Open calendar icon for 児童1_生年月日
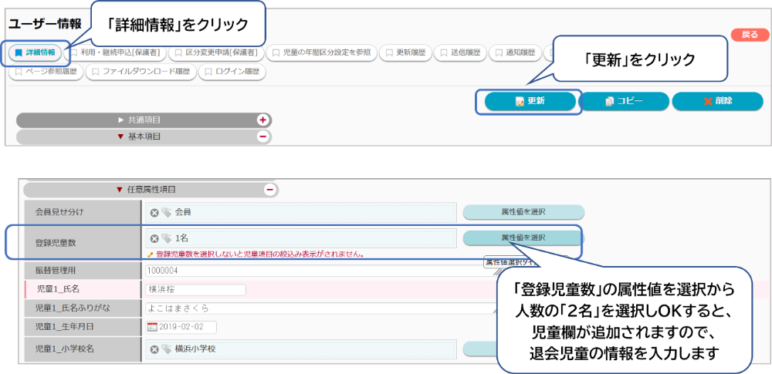The height and width of the screenshot is (374, 772). click(152, 327)
